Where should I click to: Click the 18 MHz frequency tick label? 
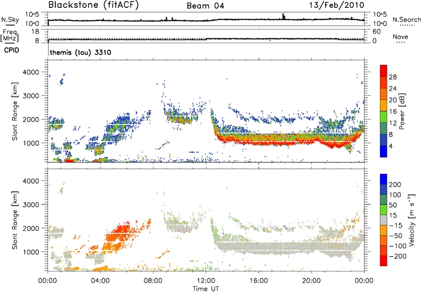coord(35,32)
